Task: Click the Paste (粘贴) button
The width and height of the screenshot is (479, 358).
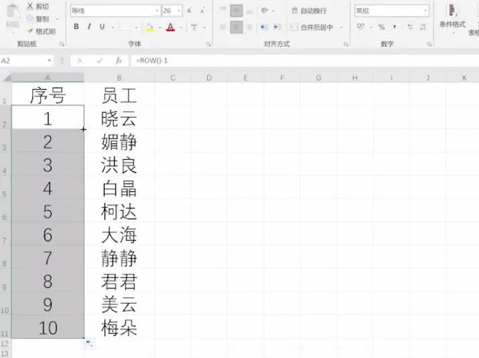Action: 11,17
